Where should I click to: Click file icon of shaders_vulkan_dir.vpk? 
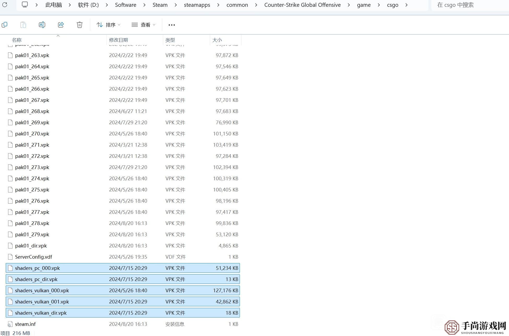(x=10, y=313)
